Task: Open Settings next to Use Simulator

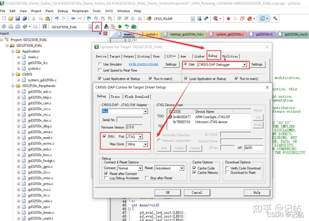Action: (171, 64)
